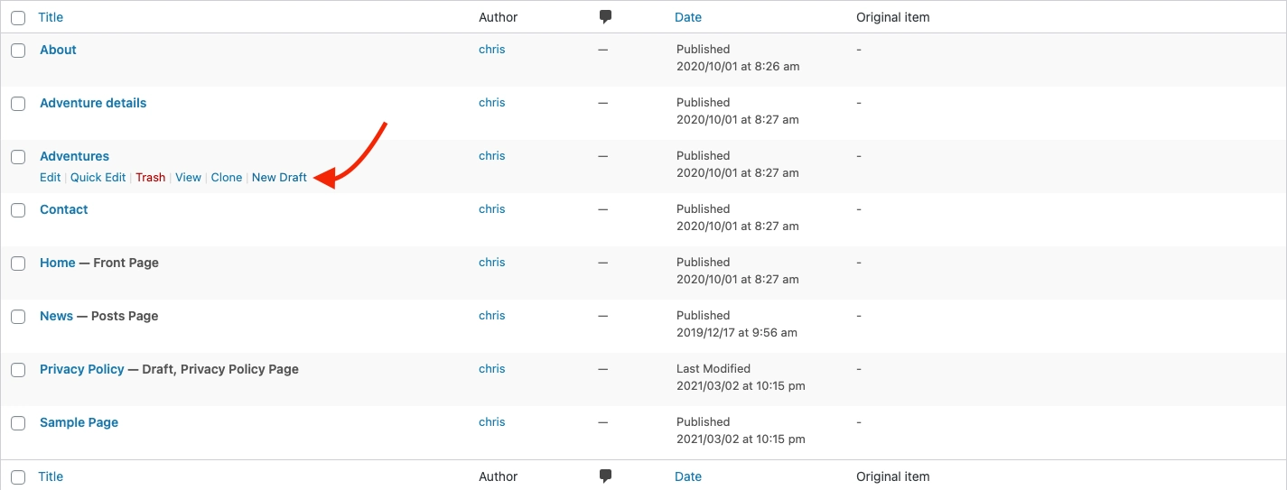Open the News page title link

coord(56,316)
